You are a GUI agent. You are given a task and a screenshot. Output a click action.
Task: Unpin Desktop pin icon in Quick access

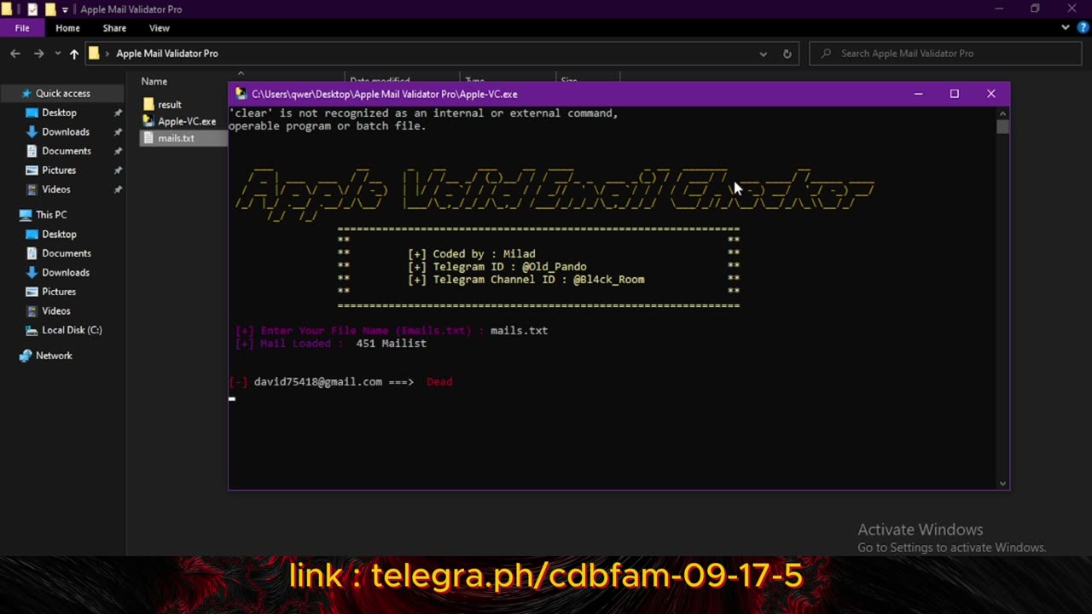(118, 113)
